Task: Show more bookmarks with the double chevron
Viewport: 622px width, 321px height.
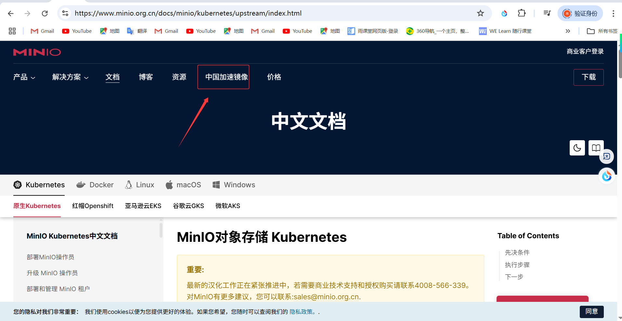Action: 568,31
